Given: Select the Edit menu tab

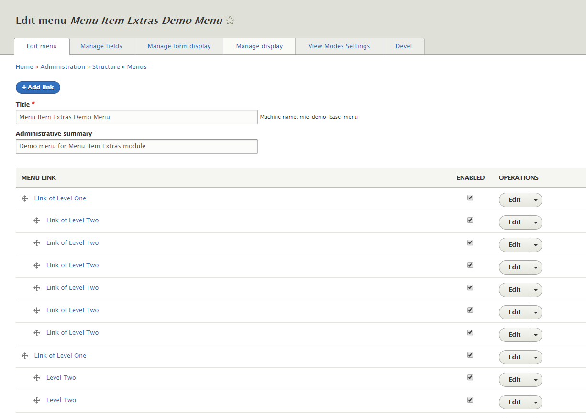Looking at the screenshot, I should 42,46.
